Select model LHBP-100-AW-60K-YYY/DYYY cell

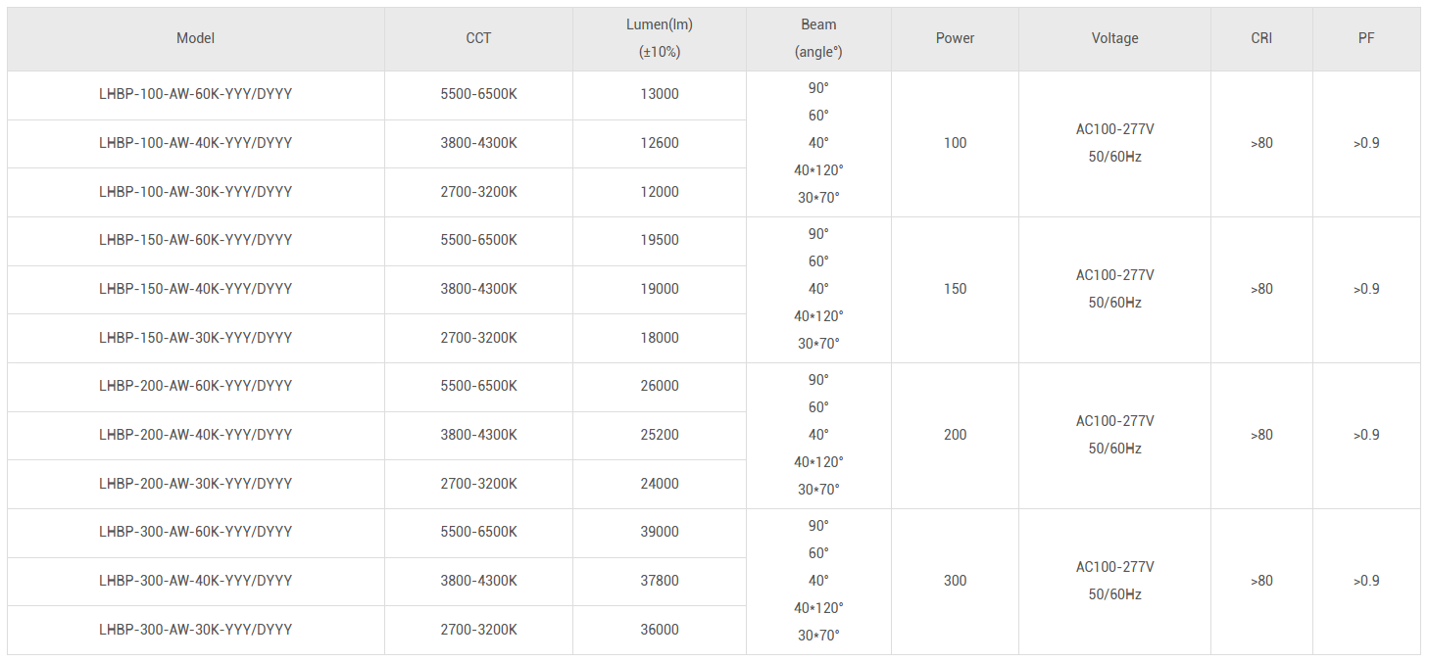195,94
